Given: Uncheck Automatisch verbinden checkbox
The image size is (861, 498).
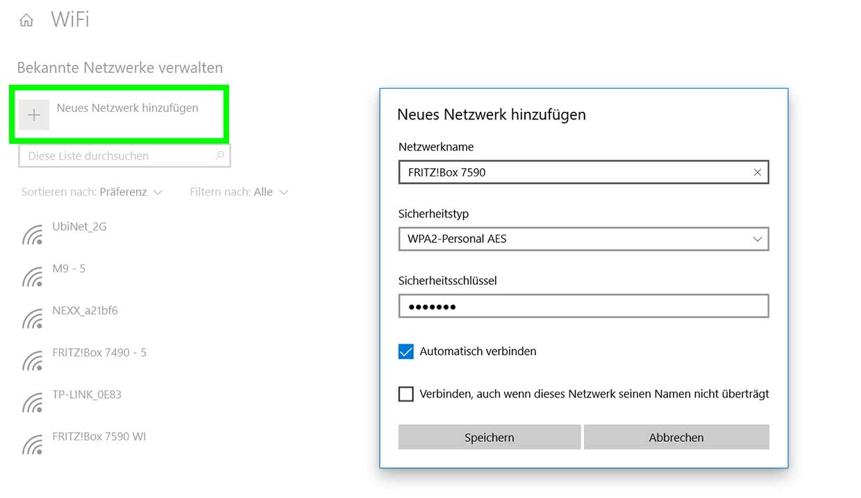Looking at the screenshot, I should coord(406,351).
